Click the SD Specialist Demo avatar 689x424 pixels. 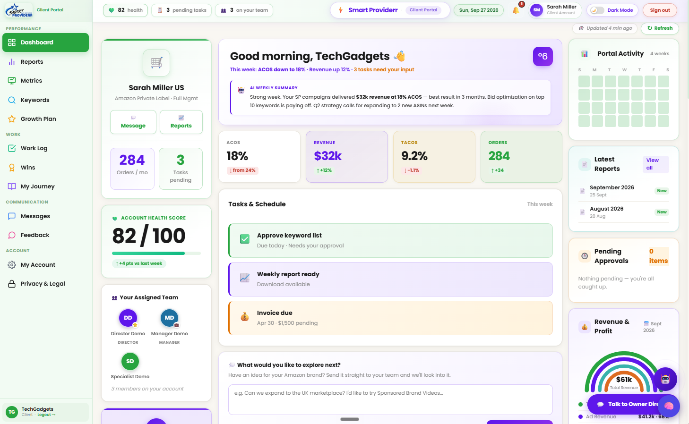(130, 361)
